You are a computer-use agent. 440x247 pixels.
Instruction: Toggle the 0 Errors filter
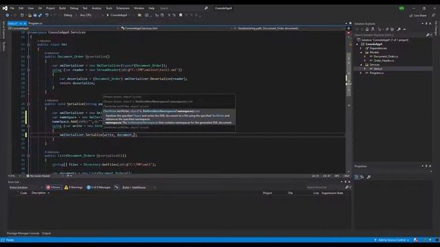point(54,187)
